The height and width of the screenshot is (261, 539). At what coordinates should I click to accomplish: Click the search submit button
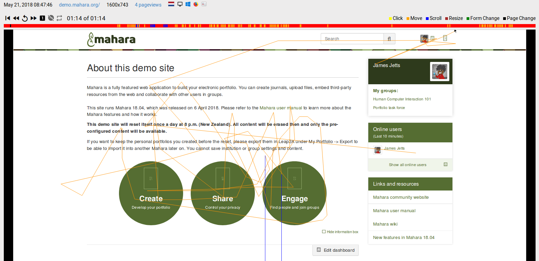(x=389, y=39)
